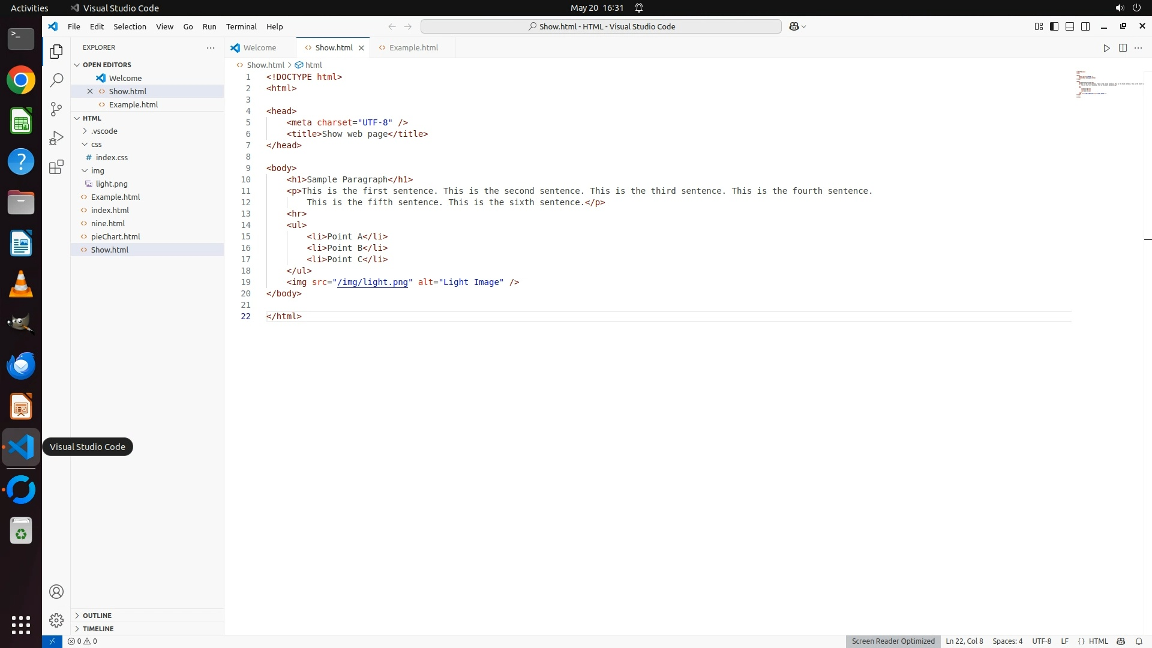This screenshot has width=1152, height=648.
Task: Open Run and Debug view
Action: point(56,138)
